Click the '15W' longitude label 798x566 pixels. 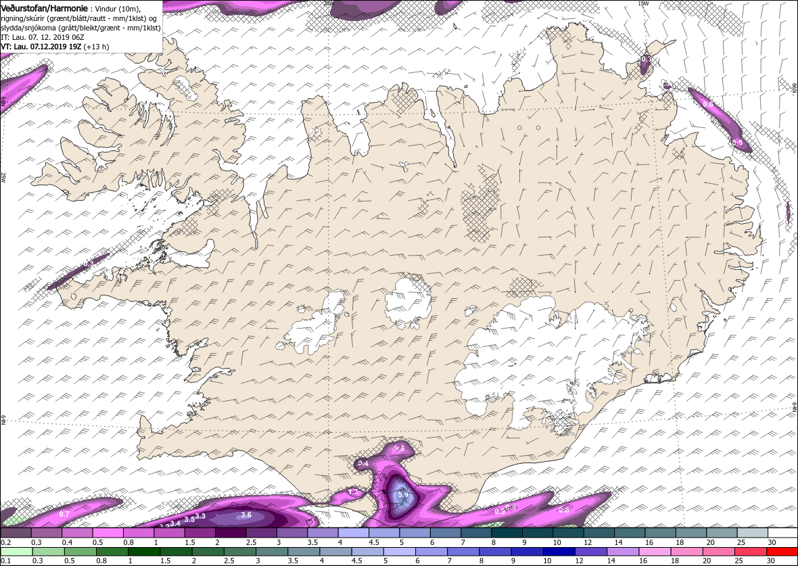coord(643,3)
